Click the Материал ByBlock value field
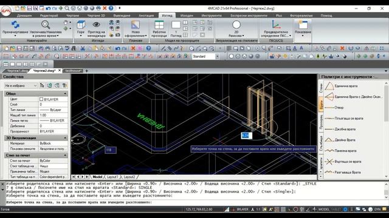The width and height of the screenshot is (389, 218). [x=53, y=144]
